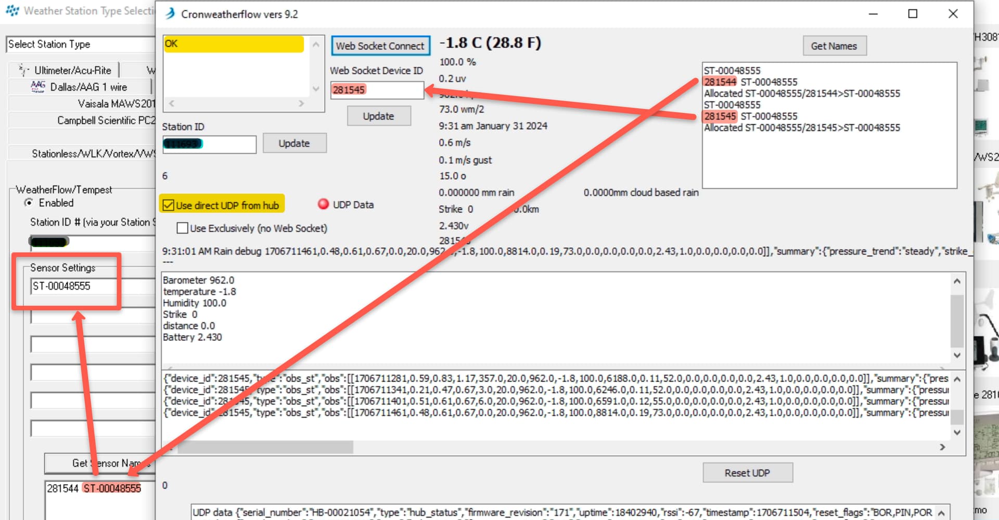The width and height of the screenshot is (999, 520).
Task: Click left arrow of OK status box horizontal scrollbar
Action: (x=172, y=103)
